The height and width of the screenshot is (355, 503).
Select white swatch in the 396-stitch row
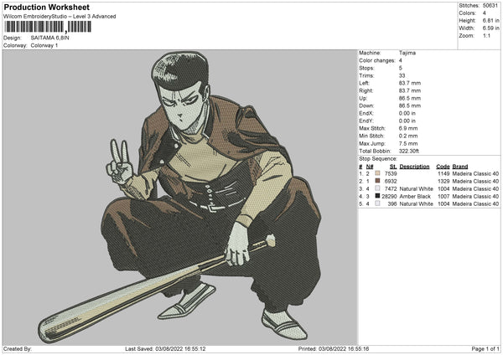(x=377, y=203)
